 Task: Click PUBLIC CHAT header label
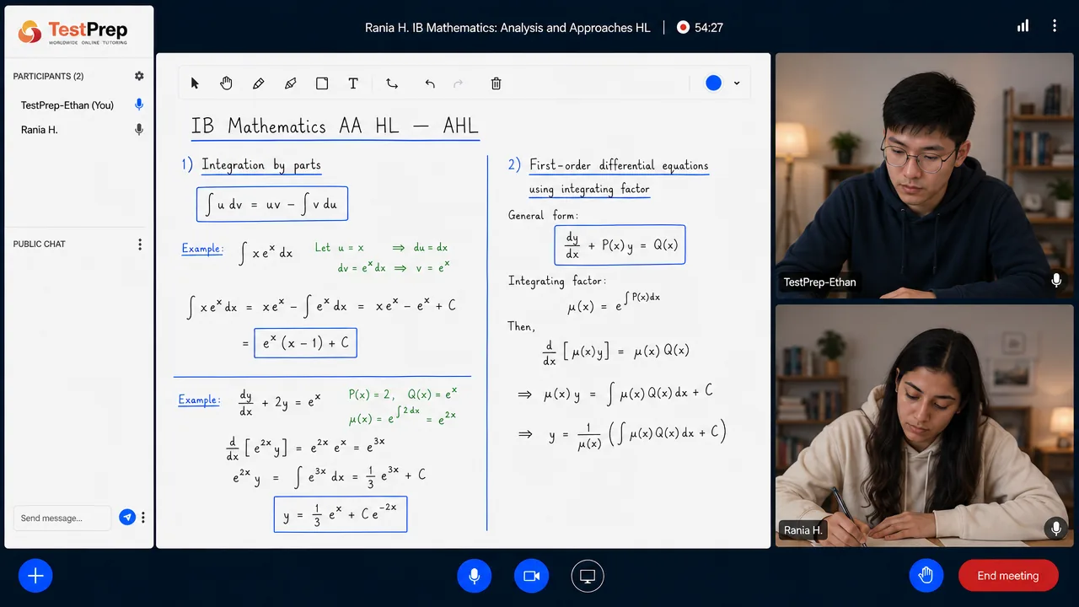pos(39,244)
